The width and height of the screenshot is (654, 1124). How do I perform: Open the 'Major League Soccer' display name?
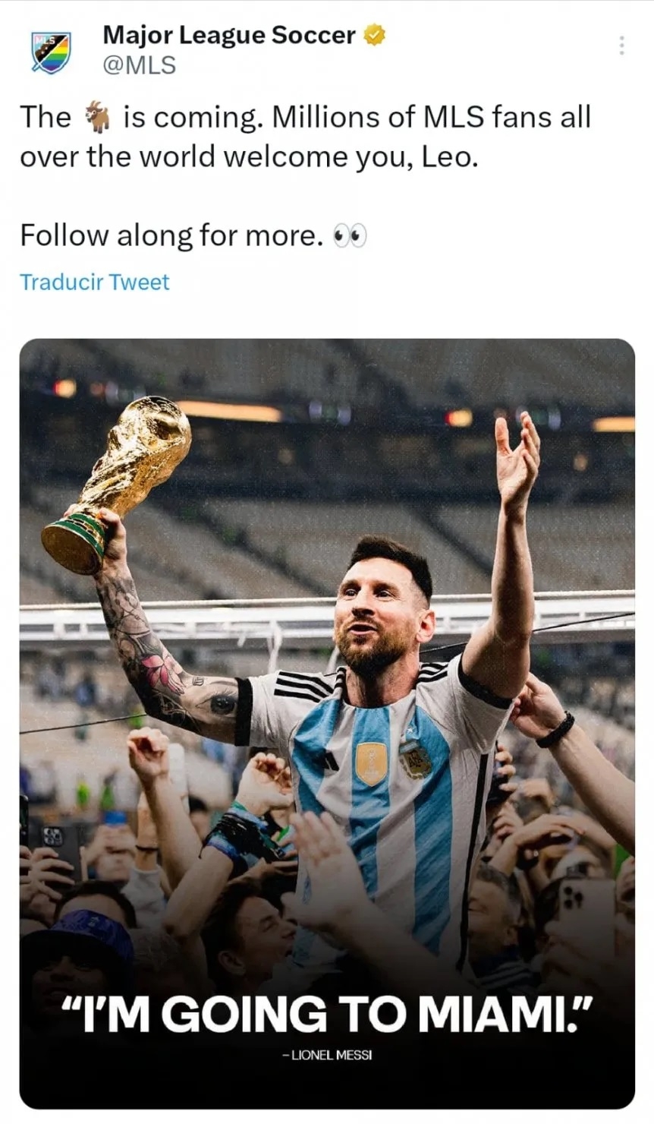228,35
